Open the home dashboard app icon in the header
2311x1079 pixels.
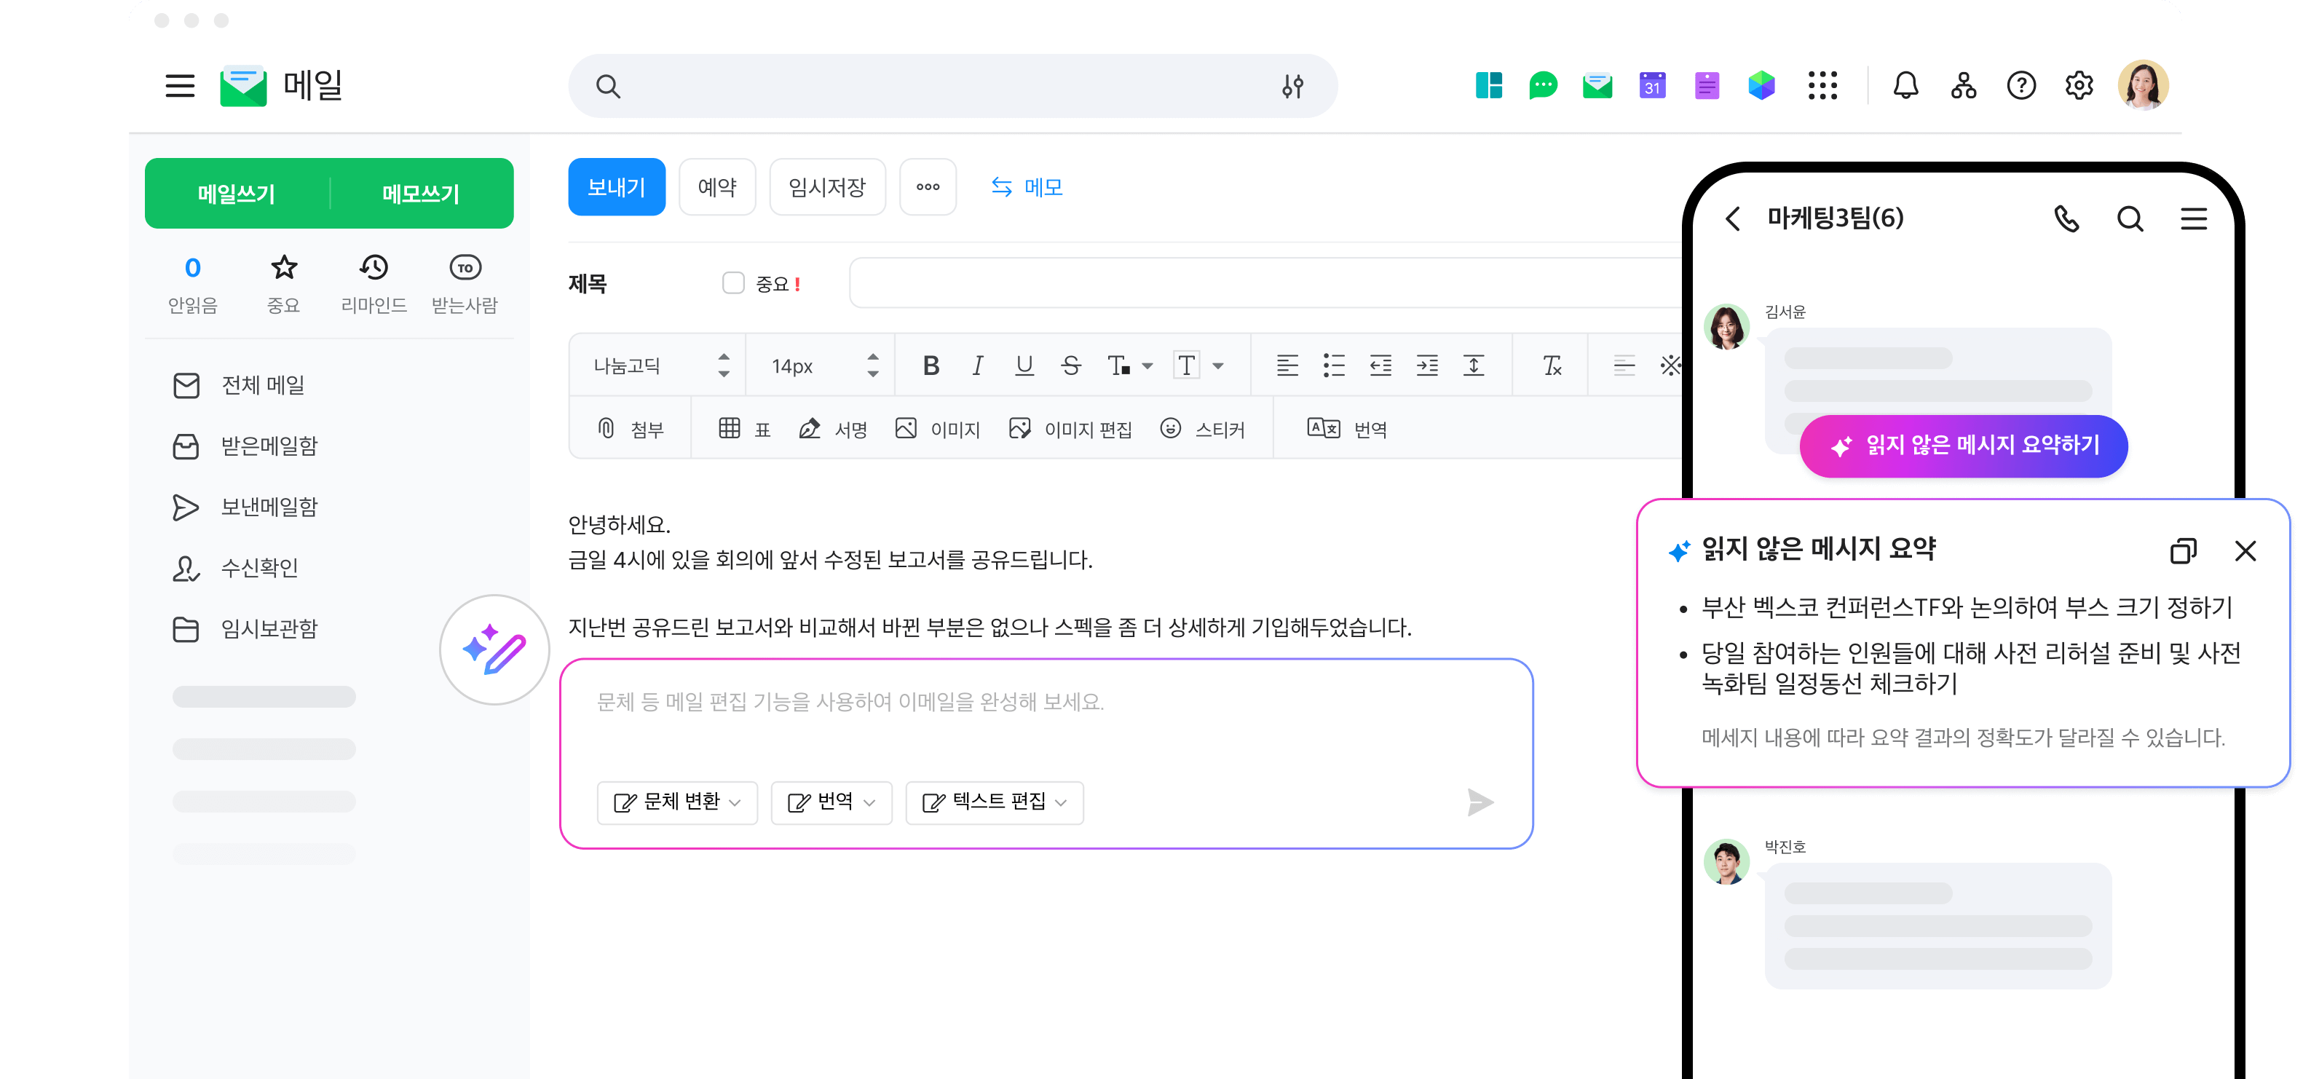pyautogui.click(x=1488, y=85)
